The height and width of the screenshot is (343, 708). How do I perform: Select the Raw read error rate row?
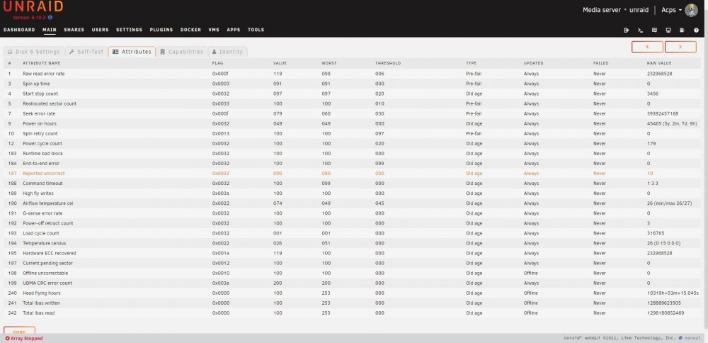(352, 74)
